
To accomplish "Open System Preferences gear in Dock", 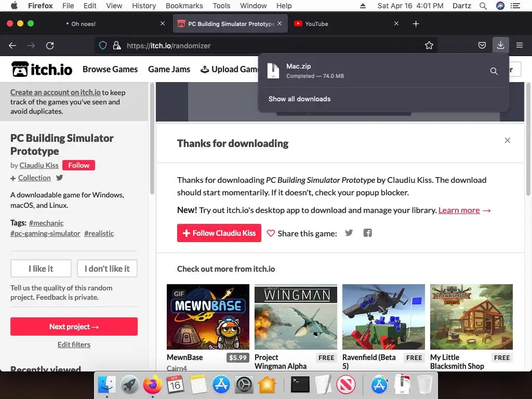I will [244, 385].
